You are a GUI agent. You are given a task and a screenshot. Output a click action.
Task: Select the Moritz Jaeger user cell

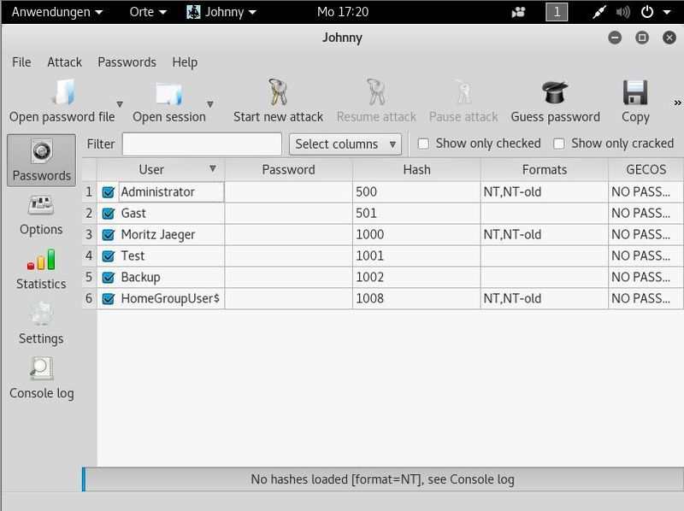(x=161, y=235)
